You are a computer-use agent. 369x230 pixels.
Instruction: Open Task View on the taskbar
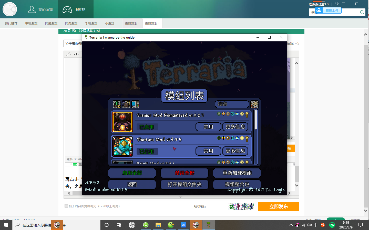tap(119, 225)
